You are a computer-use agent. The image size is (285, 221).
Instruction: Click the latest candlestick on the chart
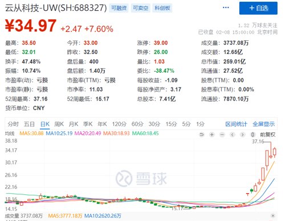point(274,152)
